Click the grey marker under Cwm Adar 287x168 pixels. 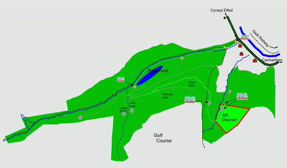[x=132, y=110]
